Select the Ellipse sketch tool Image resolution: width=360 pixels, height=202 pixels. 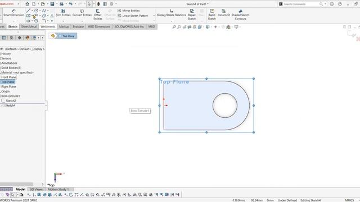44,16
